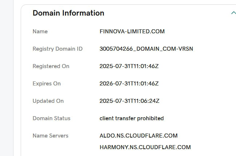This screenshot has height=156, width=236.
Task: Select the 2026-07-31T11:01:46Z expiry date value
Action: click(129, 84)
